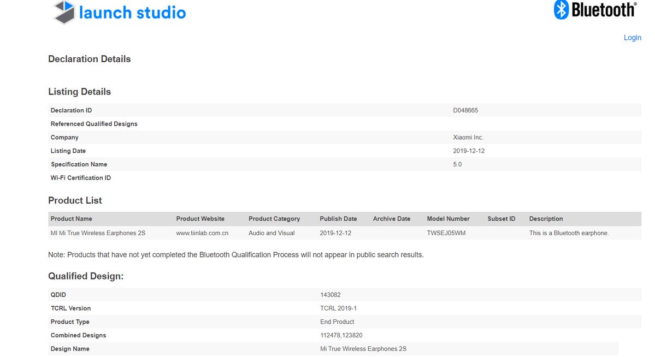Click the Specification Name label
This screenshot has height=357, width=655.
tap(79, 164)
